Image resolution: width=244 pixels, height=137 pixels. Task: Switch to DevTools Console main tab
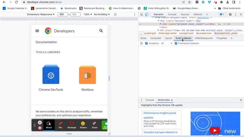click(172, 14)
